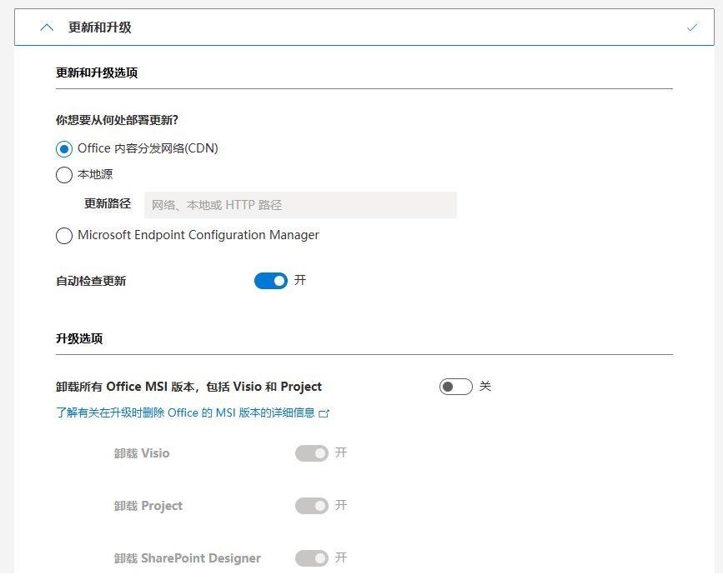Image resolution: width=723 pixels, height=585 pixels.
Task: Focus the 更新路径 path input field
Action: [x=300, y=205]
